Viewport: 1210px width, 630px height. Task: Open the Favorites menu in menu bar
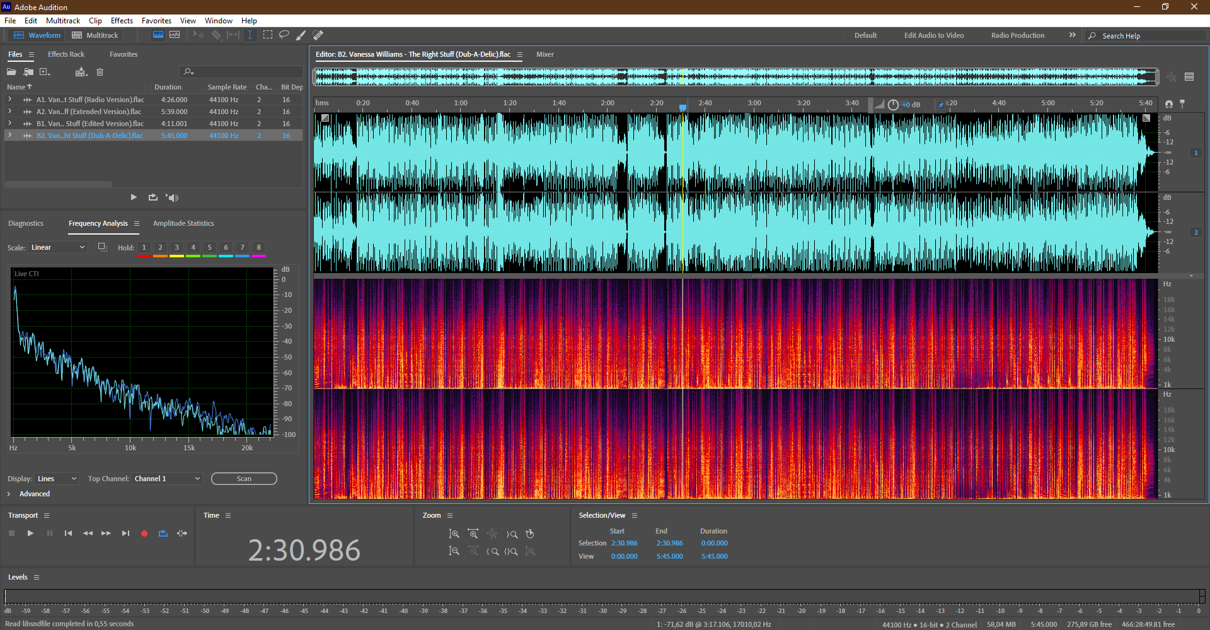(156, 21)
